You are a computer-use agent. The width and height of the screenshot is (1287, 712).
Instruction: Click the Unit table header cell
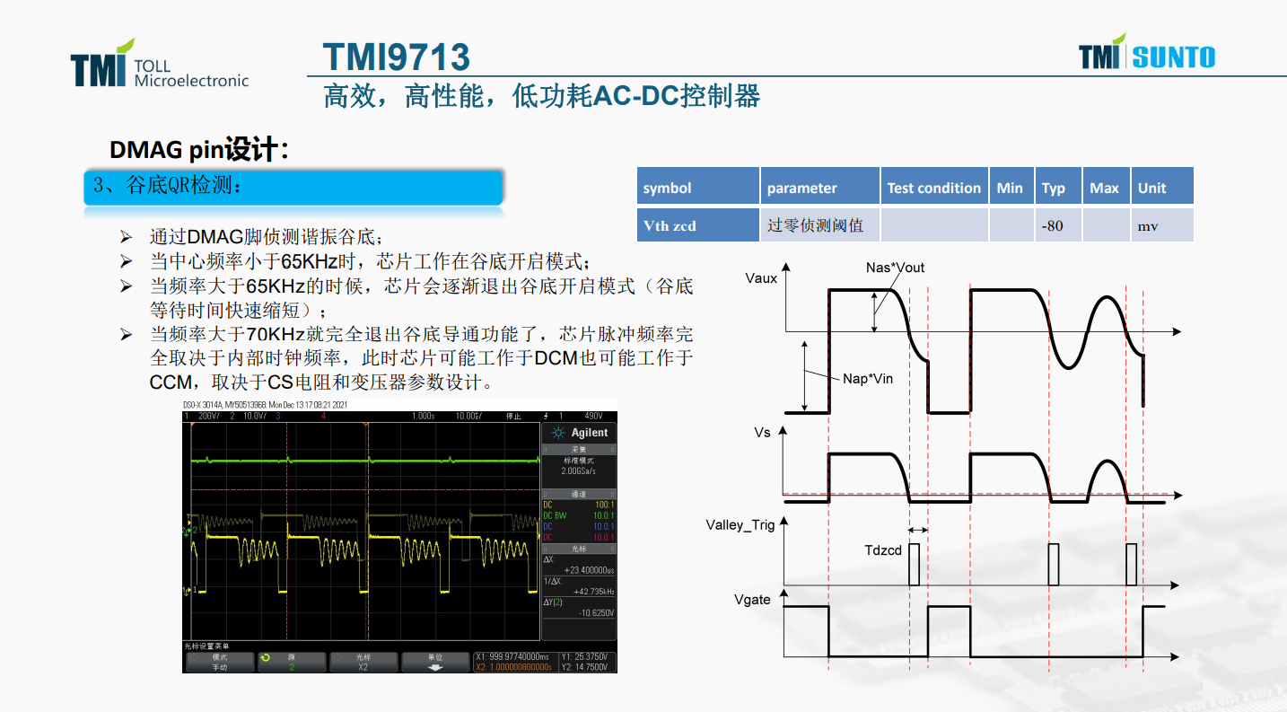pos(1162,187)
